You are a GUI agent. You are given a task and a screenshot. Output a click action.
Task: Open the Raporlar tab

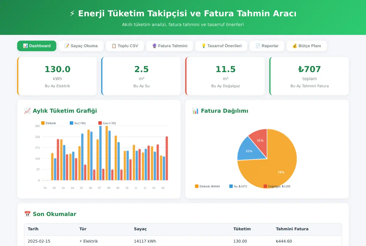[x=267, y=46]
